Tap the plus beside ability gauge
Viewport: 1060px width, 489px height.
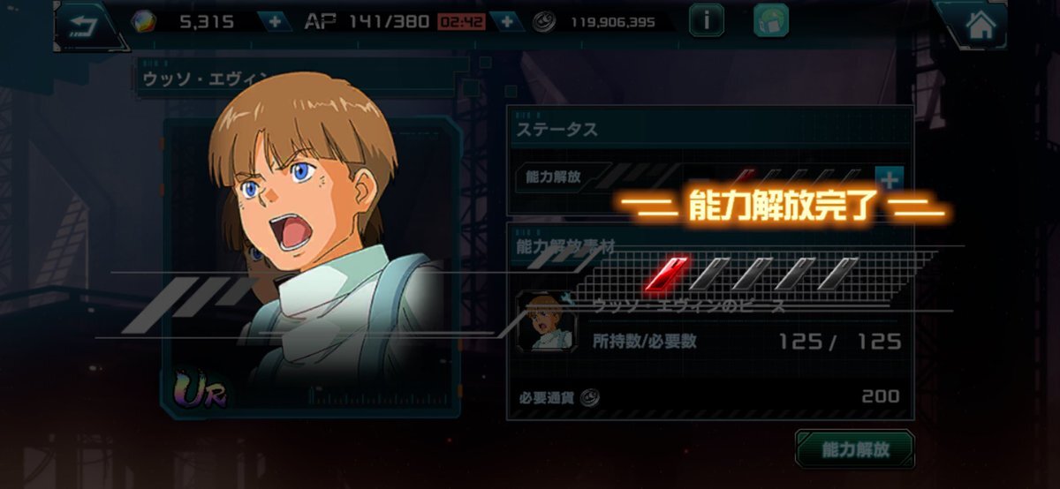(x=890, y=180)
